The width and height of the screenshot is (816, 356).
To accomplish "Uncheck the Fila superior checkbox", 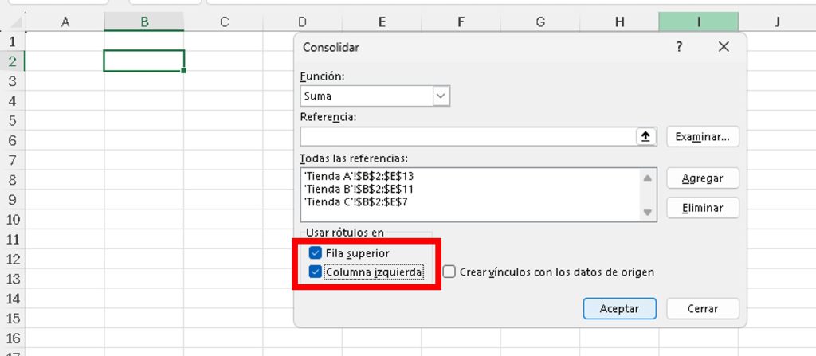I will pyautogui.click(x=316, y=253).
